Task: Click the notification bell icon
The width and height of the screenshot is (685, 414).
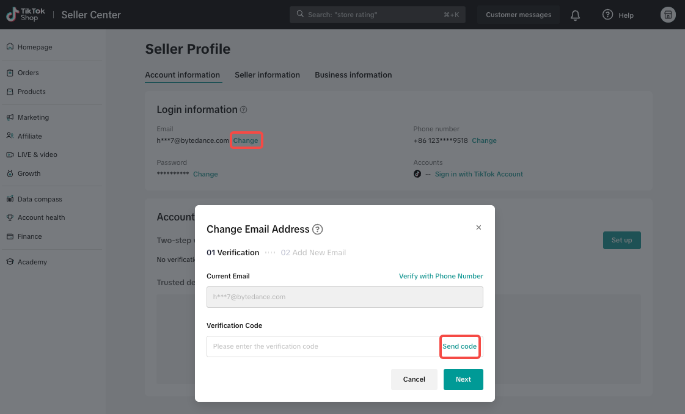Action: pyautogui.click(x=575, y=15)
